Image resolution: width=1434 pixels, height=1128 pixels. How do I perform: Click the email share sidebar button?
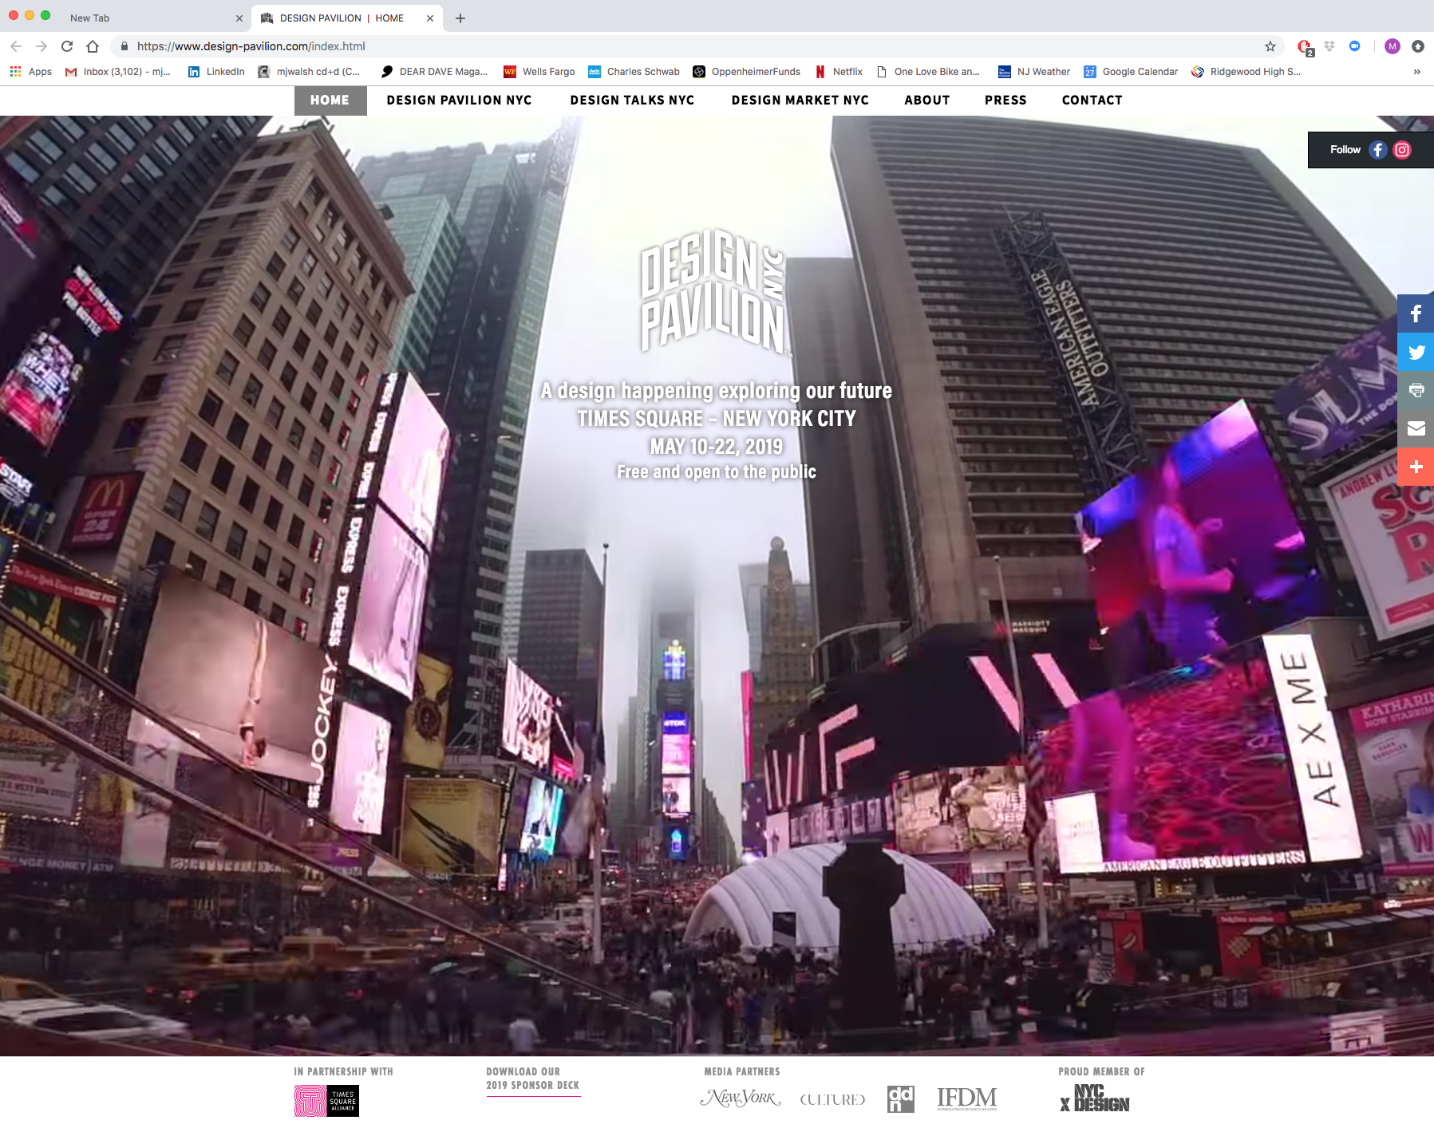click(x=1416, y=428)
